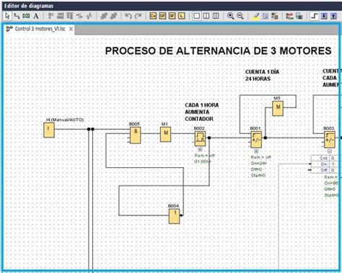Screen dimensions: 342x273
Task: Select the CUENTA 1 DÍA 24 HORAS note
Action: tap(262, 75)
